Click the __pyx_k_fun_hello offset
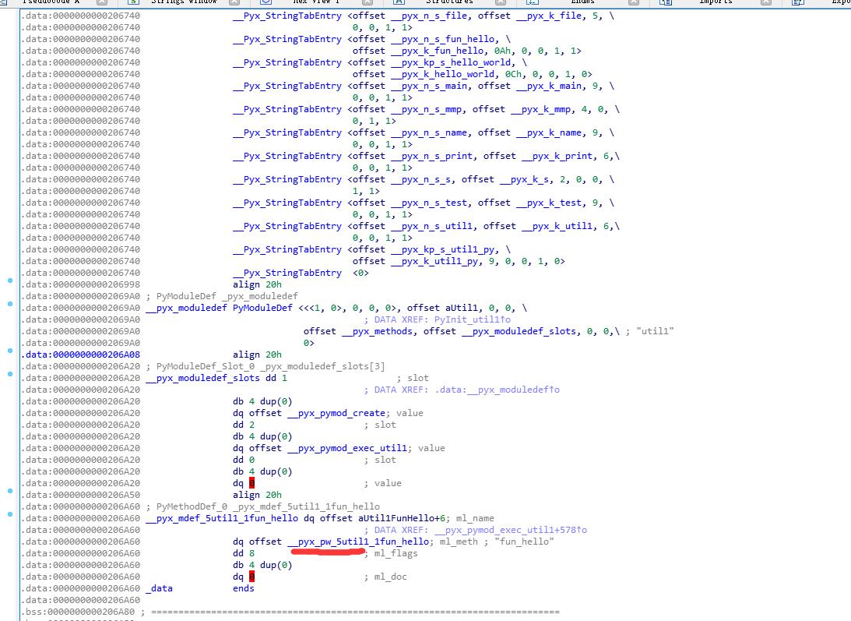 [x=437, y=51]
